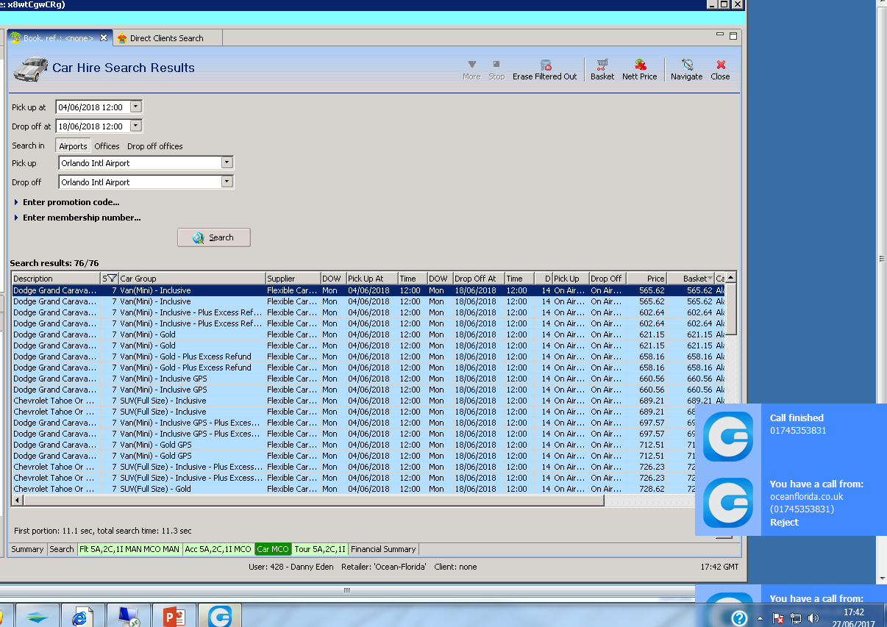Sort by Supplier column header
This screenshot has width=887, height=627.
pyautogui.click(x=293, y=279)
